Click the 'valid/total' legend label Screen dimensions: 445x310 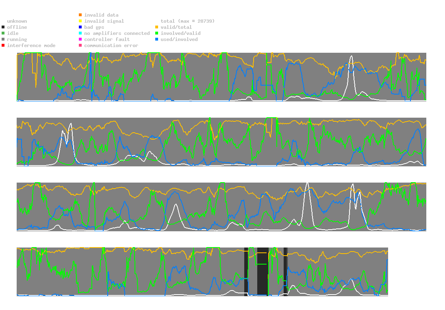tap(176, 27)
